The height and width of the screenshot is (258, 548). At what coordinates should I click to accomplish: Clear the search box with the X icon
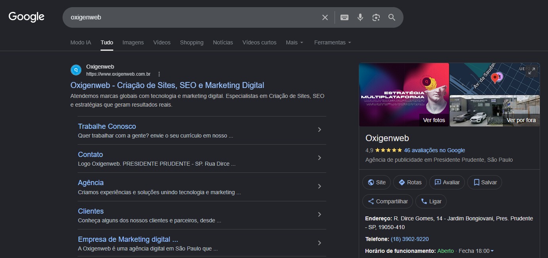point(325,17)
